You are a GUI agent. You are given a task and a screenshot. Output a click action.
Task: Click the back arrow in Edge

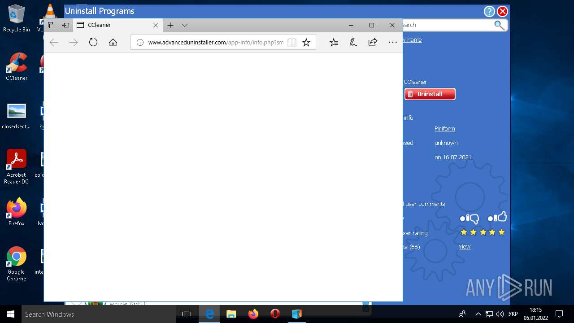coord(54,42)
